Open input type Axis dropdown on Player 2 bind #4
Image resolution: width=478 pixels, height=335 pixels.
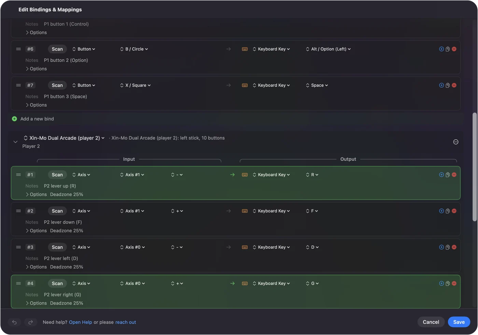tap(81, 283)
